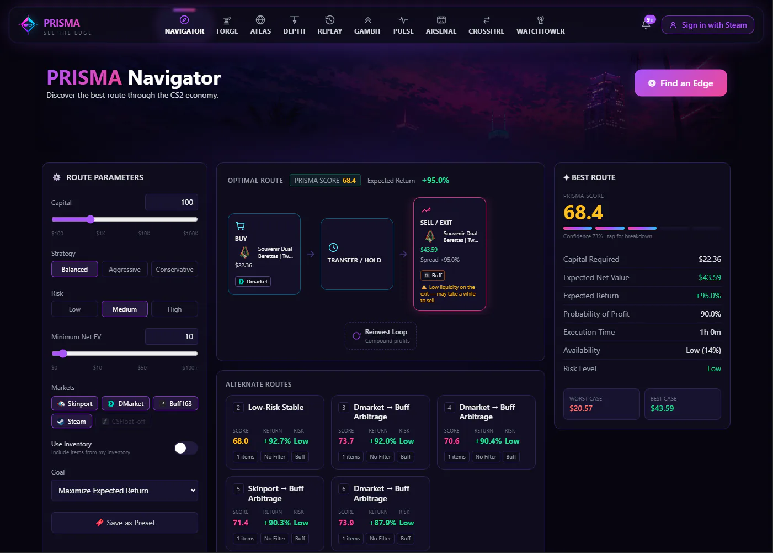Click the Best Case $43.59 box
The width and height of the screenshot is (773, 553).
tap(683, 404)
